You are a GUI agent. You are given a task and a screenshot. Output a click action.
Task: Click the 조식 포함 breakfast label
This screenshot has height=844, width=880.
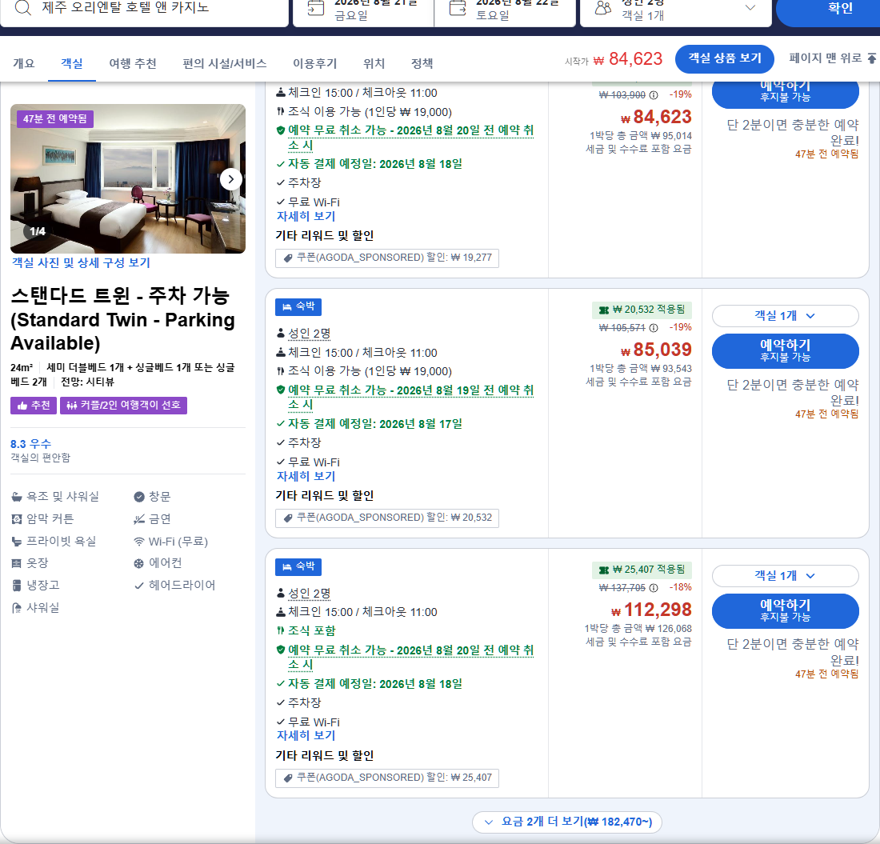(311, 630)
